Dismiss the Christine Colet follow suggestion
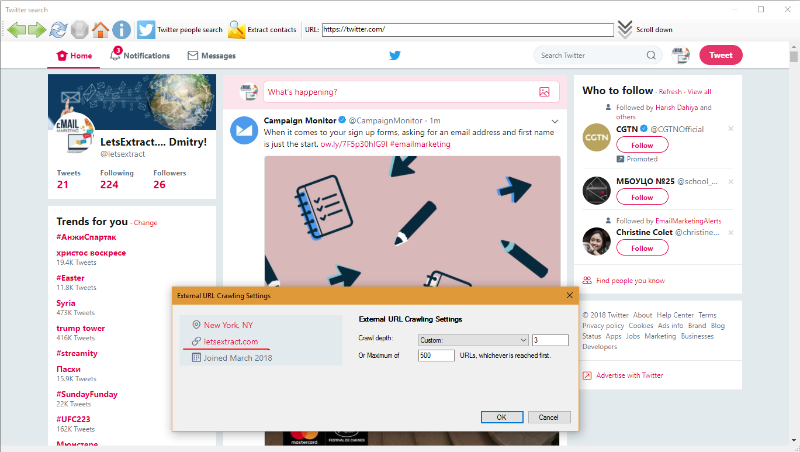This screenshot has height=452, width=800. tap(730, 233)
